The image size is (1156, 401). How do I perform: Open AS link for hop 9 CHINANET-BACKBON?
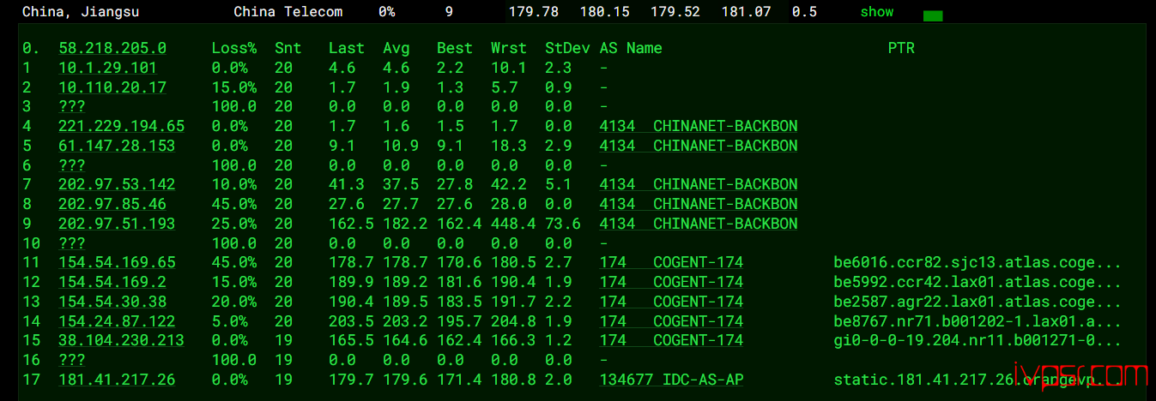tap(699, 224)
